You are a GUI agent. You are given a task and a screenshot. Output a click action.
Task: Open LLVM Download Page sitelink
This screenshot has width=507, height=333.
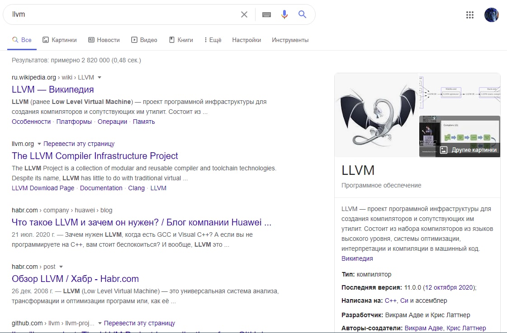point(43,188)
